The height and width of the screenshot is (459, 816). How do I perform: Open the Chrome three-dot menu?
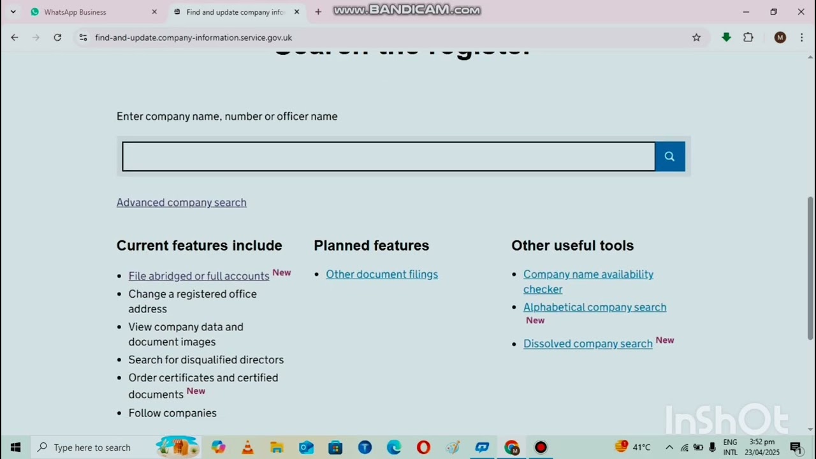(801, 38)
